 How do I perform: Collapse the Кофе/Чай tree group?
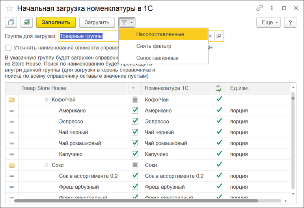(47, 100)
